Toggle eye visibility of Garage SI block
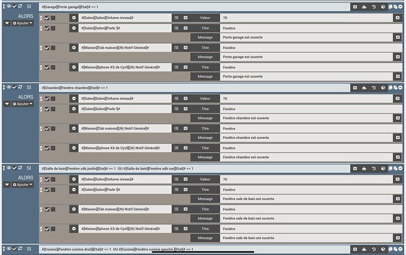The height and width of the screenshot is (255, 406). pyautogui.click(x=9, y=6)
